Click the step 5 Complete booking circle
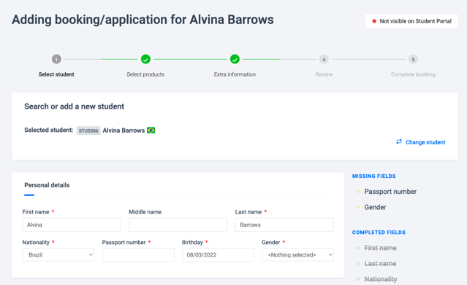Viewport: 467px width, 285px height. click(413, 59)
